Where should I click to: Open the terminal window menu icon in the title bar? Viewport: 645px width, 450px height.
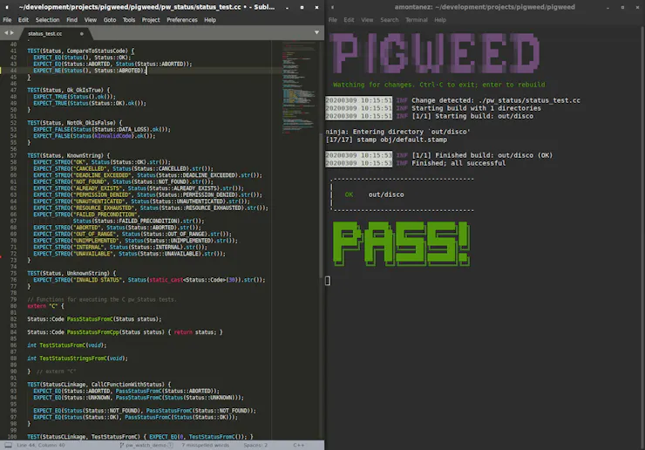tap(332, 7)
